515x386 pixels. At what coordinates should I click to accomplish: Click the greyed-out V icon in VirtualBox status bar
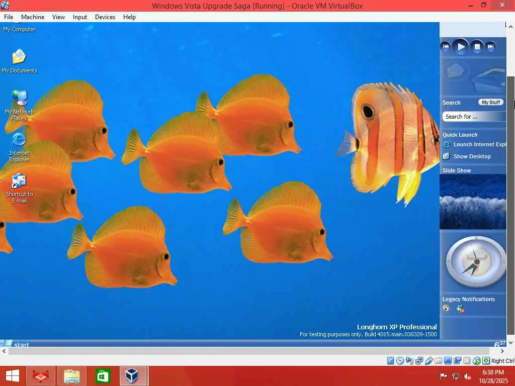tap(467, 361)
